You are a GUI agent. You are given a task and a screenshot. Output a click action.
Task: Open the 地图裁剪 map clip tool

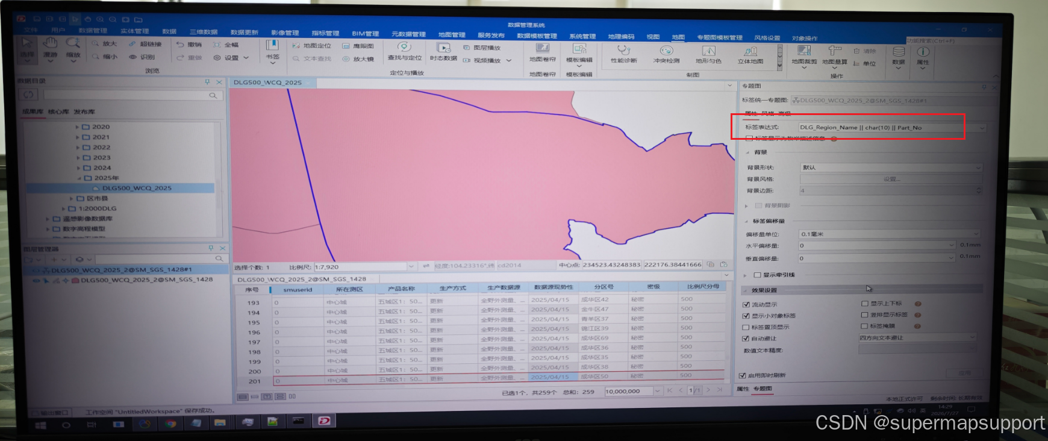804,55
